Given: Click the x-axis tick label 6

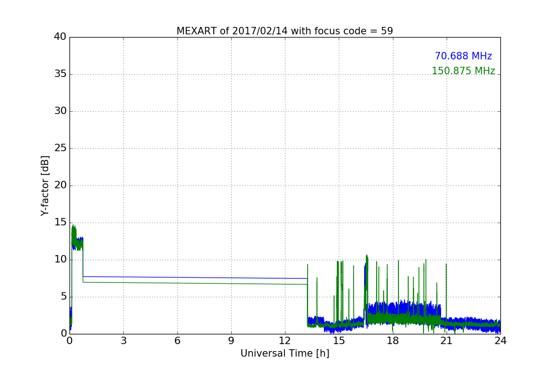Looking at the screenshot, I should (x=177, y=340).
